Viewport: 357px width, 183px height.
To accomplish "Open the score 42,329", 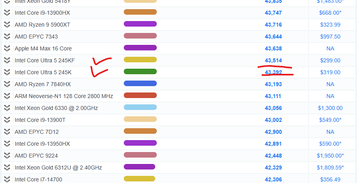I will (273, 168).
